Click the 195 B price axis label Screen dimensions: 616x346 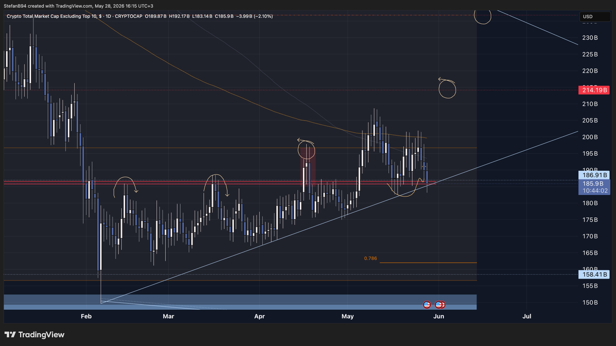[589, 154]
